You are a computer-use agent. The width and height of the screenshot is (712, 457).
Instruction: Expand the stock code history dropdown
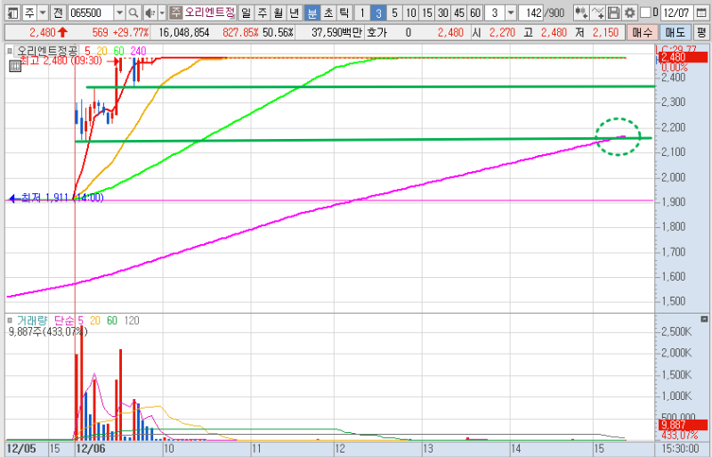tap(119, 12)
